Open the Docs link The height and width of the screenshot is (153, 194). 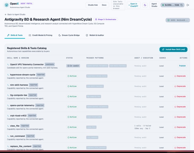[104, 5]
